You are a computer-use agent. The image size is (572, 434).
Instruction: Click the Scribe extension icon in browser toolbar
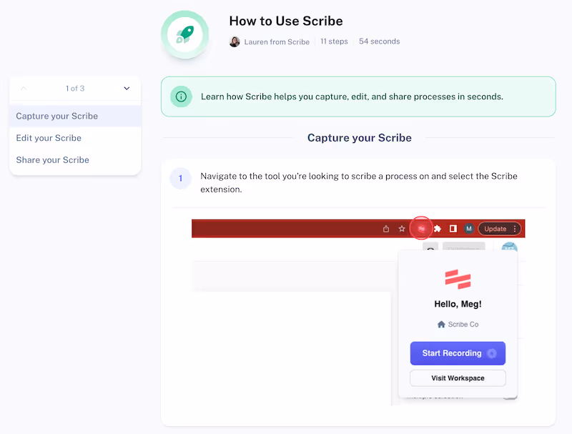(421, 229)
